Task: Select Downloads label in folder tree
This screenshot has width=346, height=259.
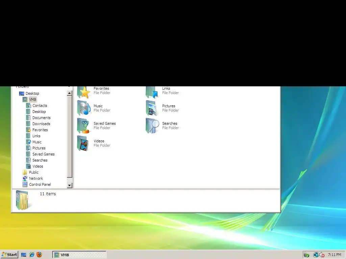Action: pyautogui.click(x=41, y=124)
